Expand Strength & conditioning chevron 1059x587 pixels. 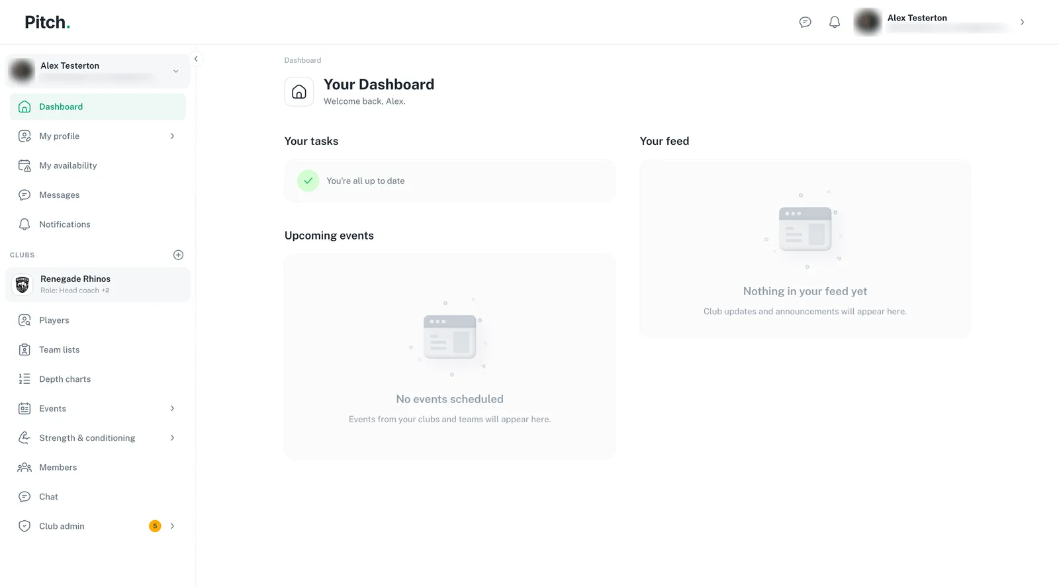(x=172, y=437)
